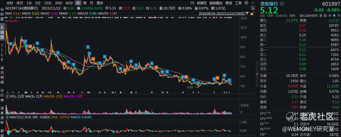
Task: Click the 通 marker in the quote header
Action: 321,16
